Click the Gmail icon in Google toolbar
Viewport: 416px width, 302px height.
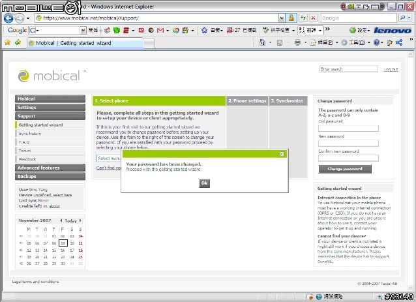pyautogui.click(x=160, y=31)
